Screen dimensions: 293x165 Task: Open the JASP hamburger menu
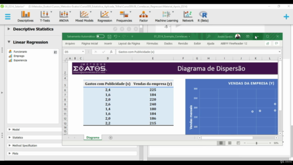pyautogui.click(x=8, y=16)
